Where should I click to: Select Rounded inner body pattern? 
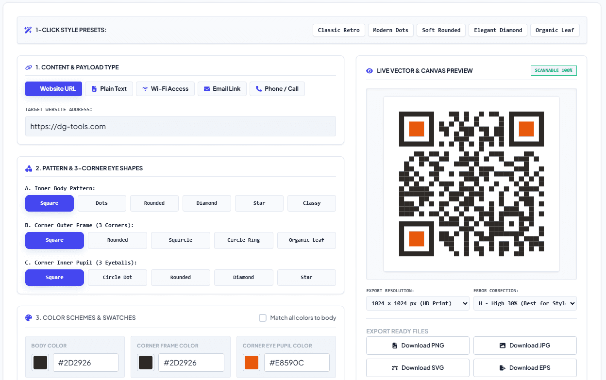(154, 203)
